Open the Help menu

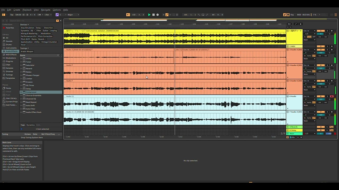click(x=65, y=10)
